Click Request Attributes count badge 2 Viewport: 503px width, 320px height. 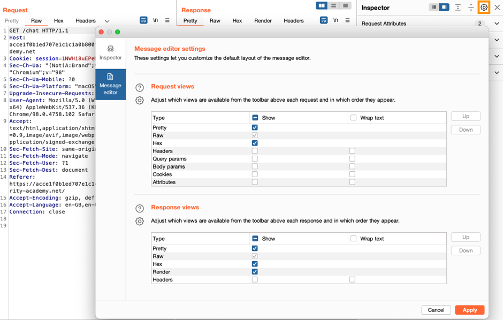click(x=479, y=24)
